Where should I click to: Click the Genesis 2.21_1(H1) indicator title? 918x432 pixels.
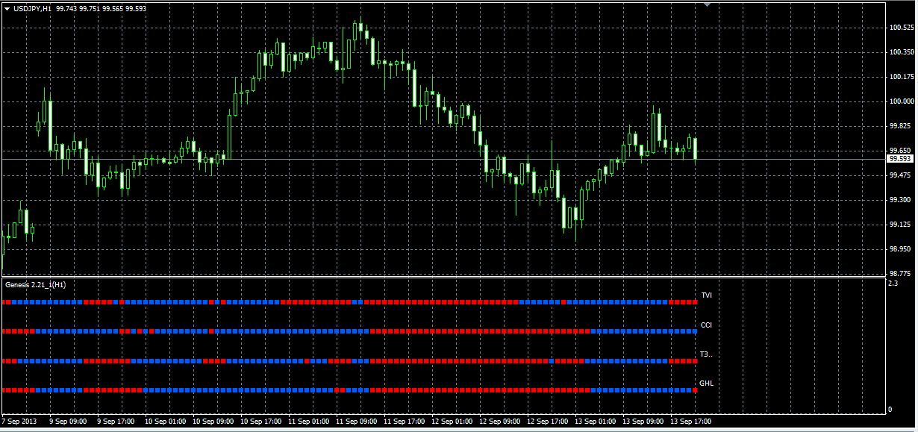click(x=35, y=285)
